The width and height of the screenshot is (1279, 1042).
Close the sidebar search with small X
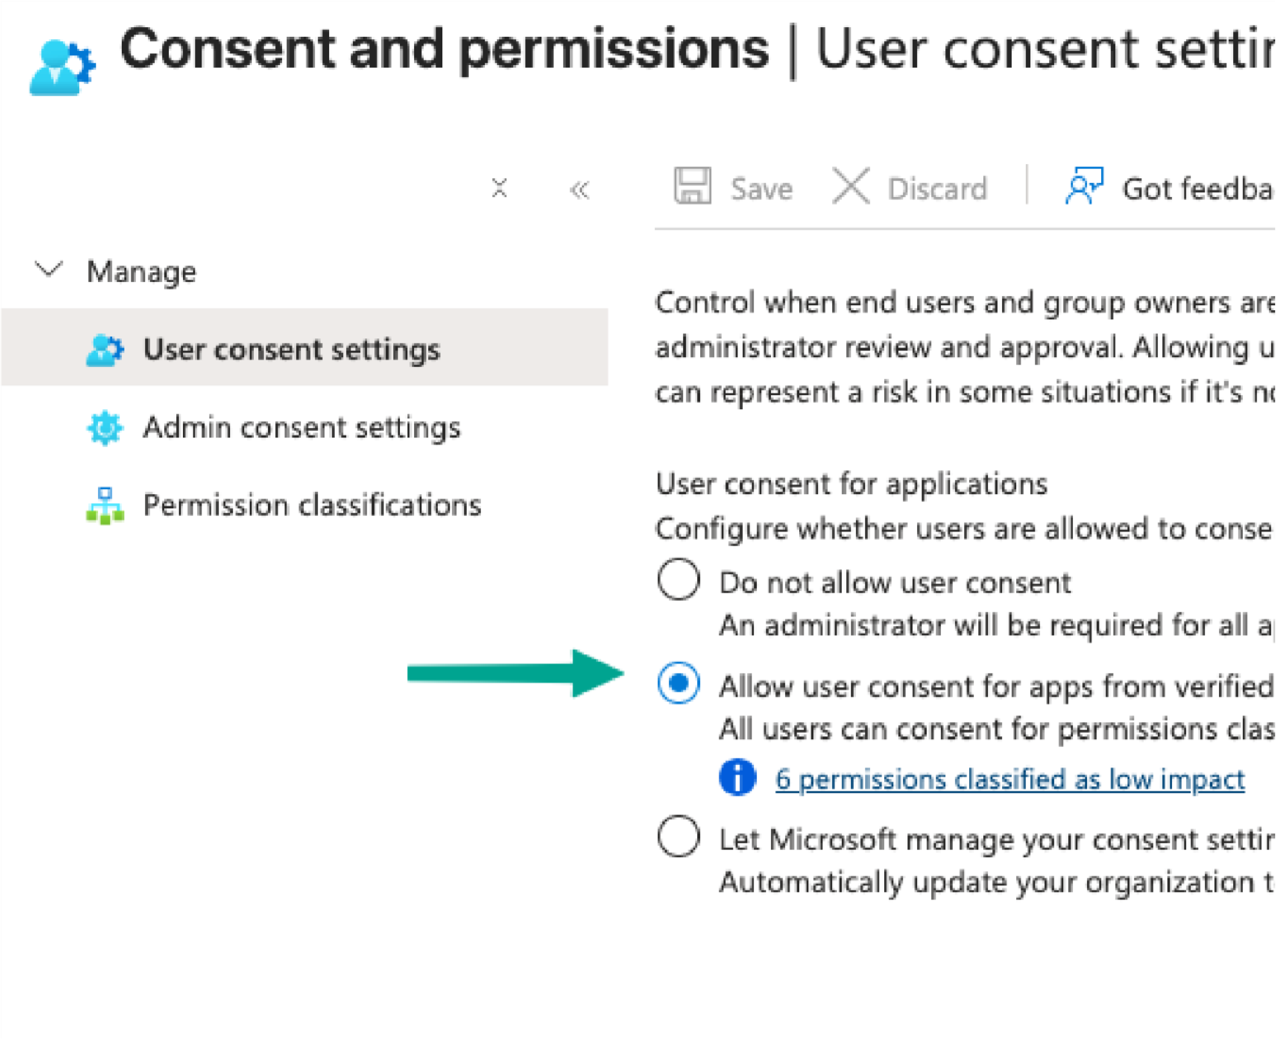click(499, 188)
